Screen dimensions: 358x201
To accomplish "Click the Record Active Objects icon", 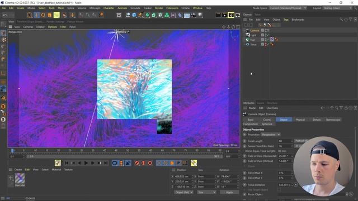I will (136, 163).
